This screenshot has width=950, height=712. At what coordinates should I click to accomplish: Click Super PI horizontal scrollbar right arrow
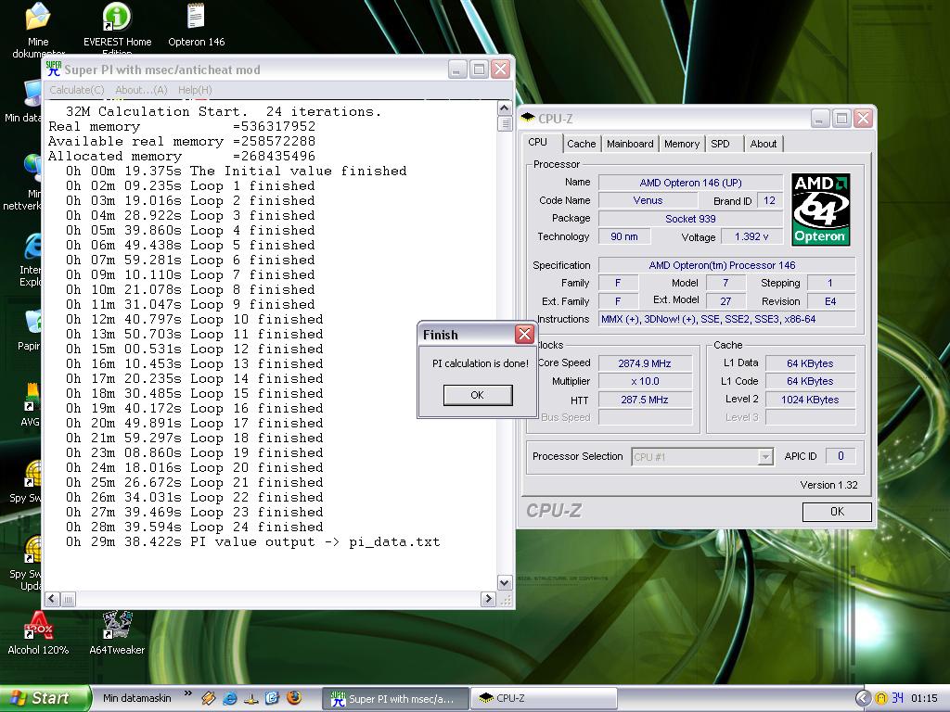[488, 599]
